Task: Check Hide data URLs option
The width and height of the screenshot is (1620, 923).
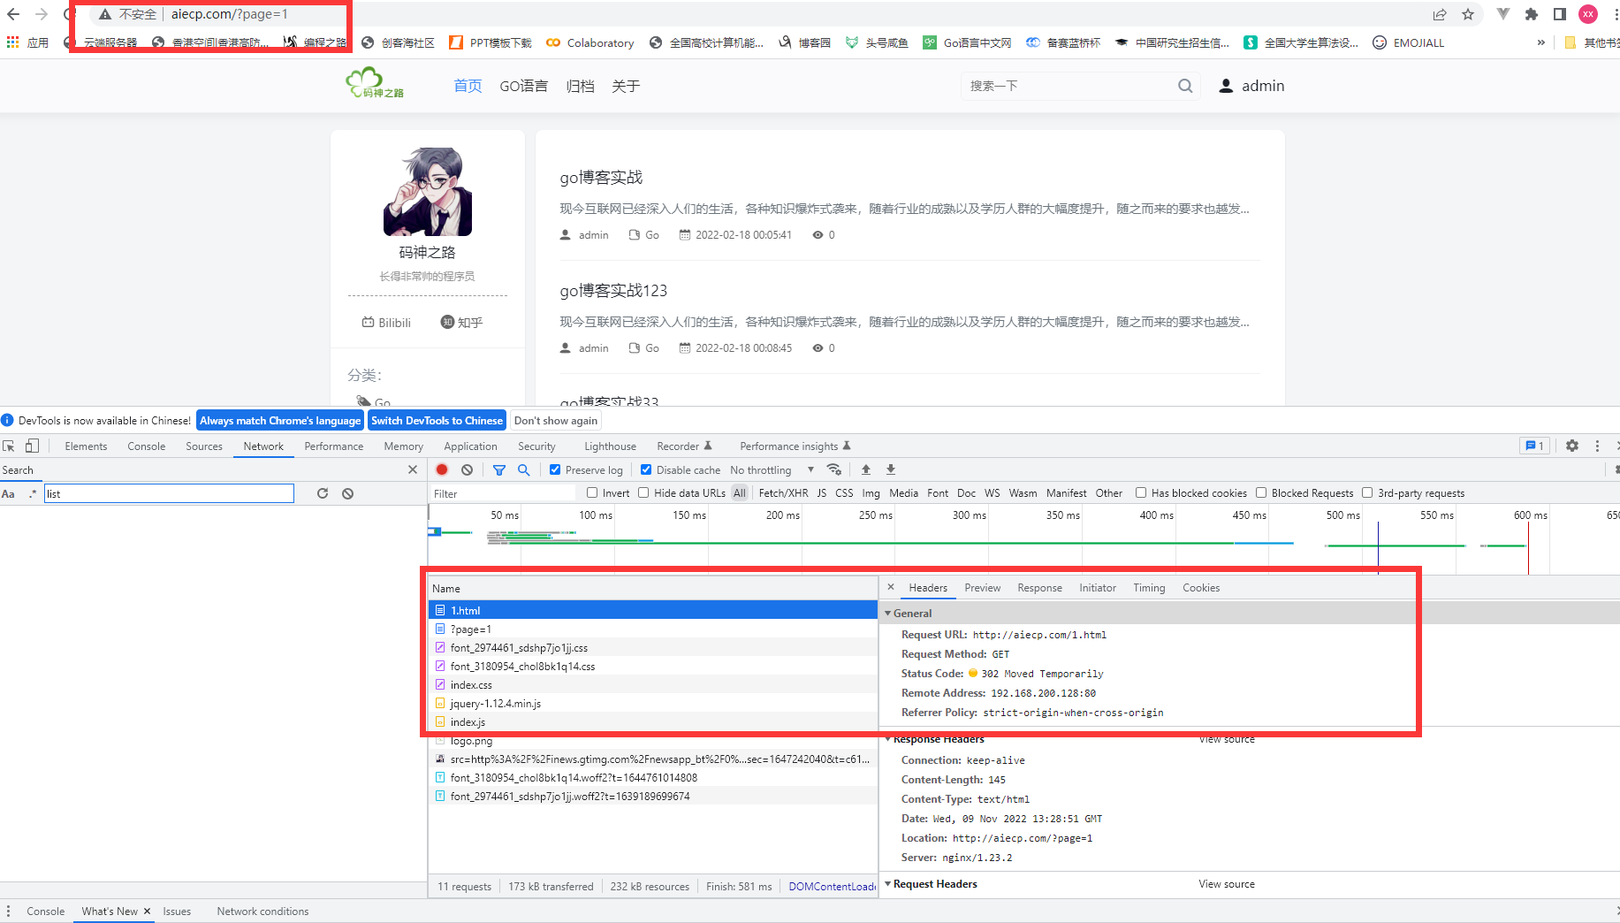Action: click(x=643, y=492)
